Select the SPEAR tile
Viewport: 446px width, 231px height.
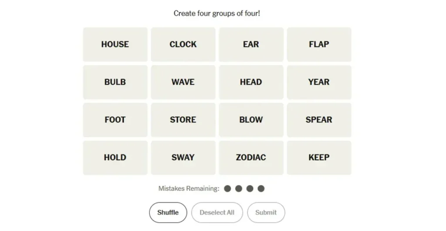319,120
